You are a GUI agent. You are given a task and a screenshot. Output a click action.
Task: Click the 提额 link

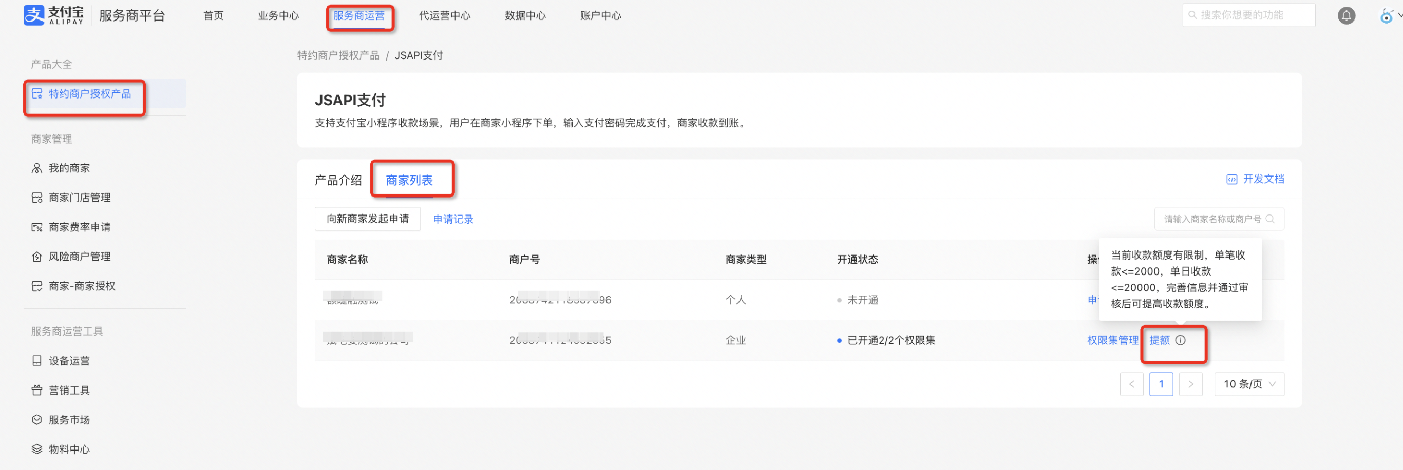click(x=1160, y=340)
